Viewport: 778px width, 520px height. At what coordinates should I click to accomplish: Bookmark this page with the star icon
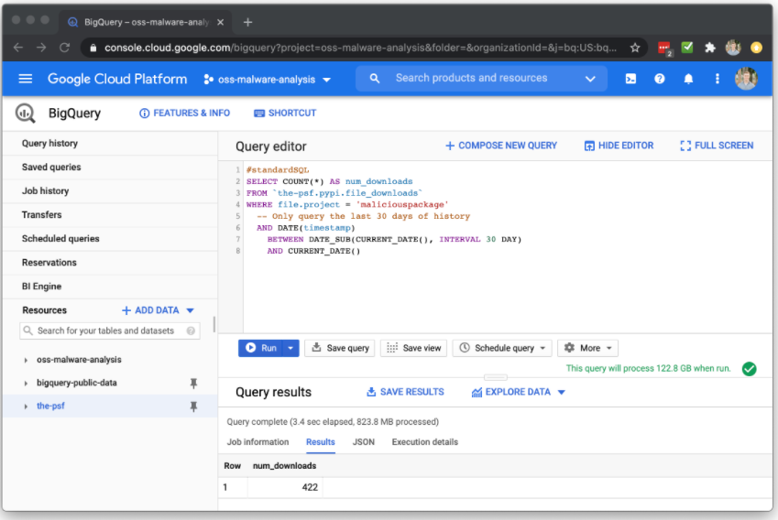[635, 48]
